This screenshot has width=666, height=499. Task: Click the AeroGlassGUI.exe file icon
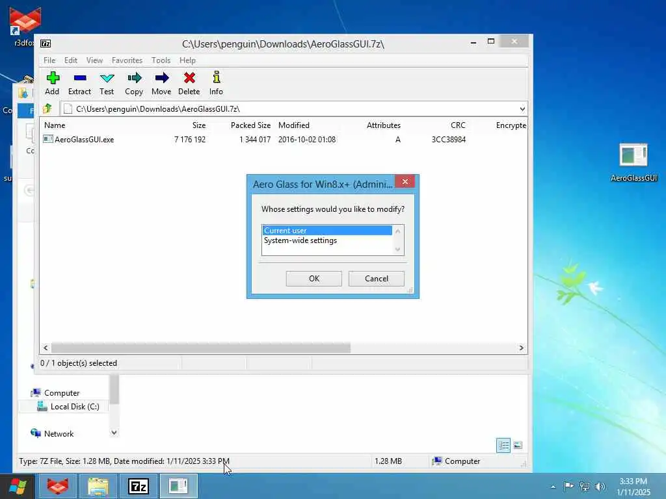[x=48, y=139]
